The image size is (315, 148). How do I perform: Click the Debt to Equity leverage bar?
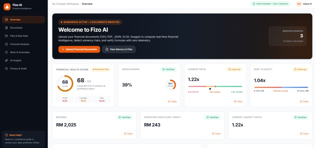(x=281, y=87)
